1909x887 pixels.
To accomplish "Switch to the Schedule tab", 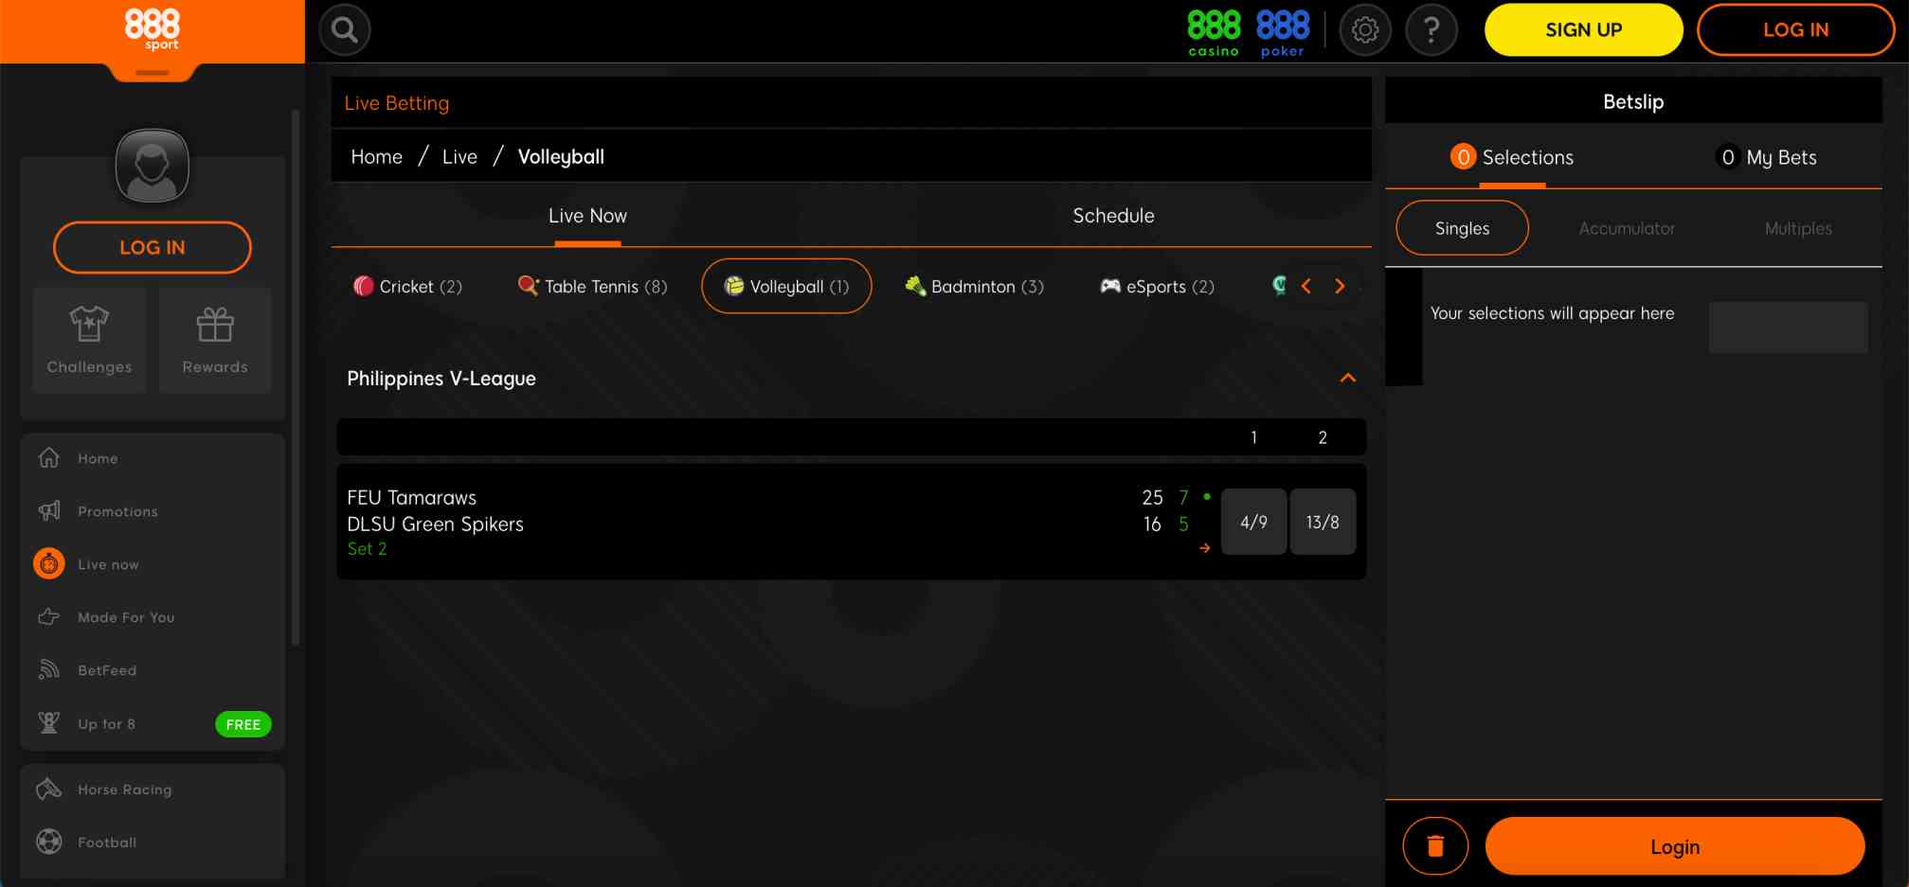I will tap(1113, 216).
